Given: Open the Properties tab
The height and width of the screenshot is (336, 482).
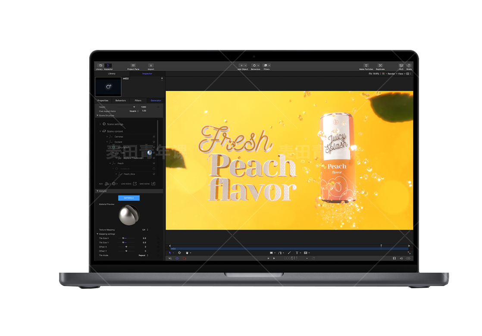Looking at the screenshot, I should click(x=103, y=100).
